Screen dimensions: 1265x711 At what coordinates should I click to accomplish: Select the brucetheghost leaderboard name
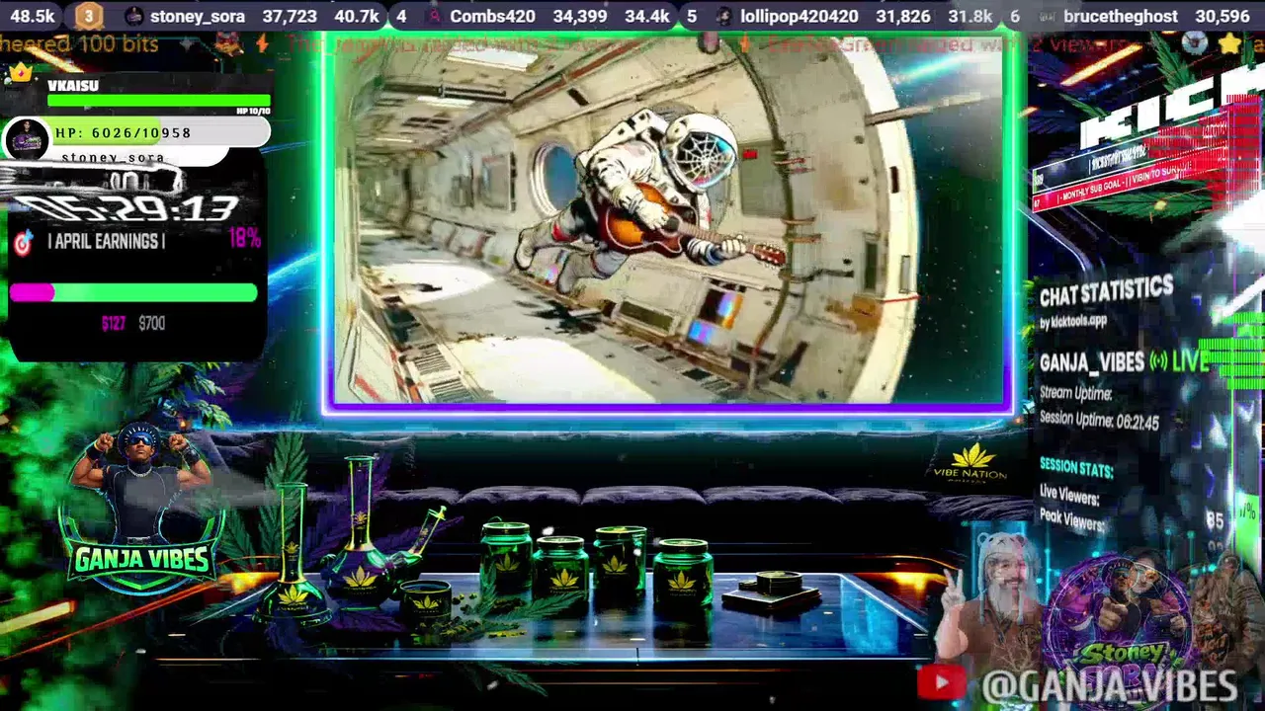[1121, 16]
